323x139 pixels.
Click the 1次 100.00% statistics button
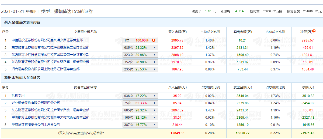coord(137,40)
